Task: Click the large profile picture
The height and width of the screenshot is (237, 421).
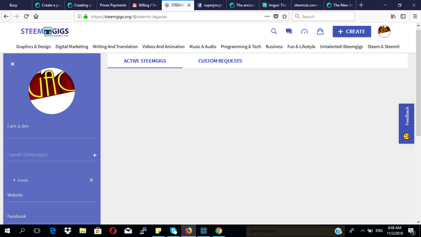Action: tap(52, 91)
